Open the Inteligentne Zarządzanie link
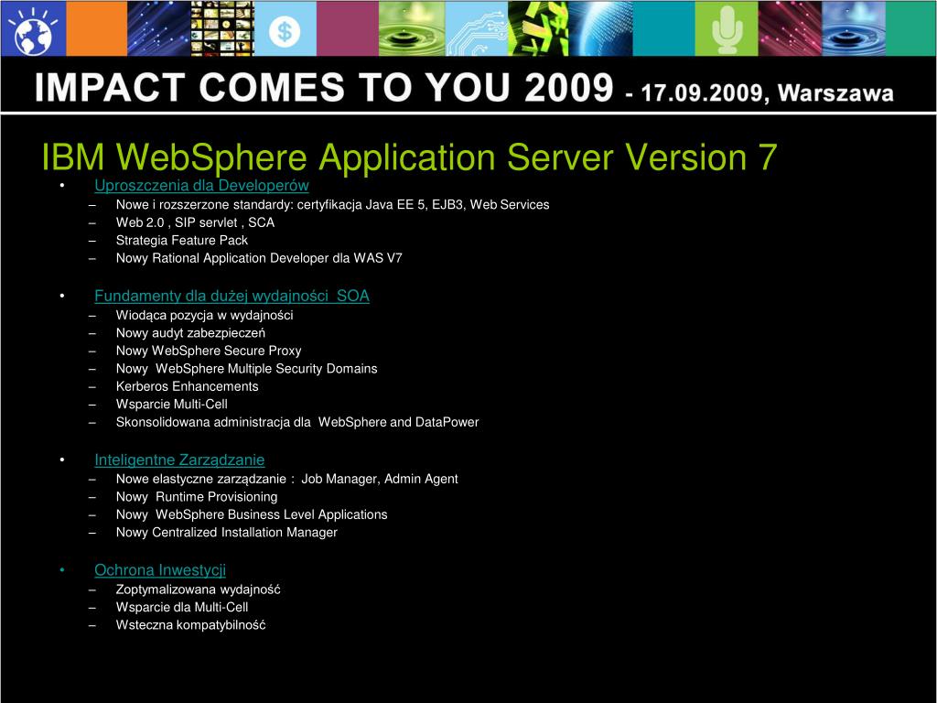This screenshot has height=703, width=937. (179, 460)
